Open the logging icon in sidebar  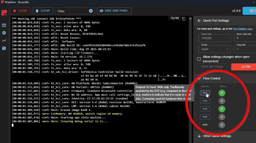[4, 48]
